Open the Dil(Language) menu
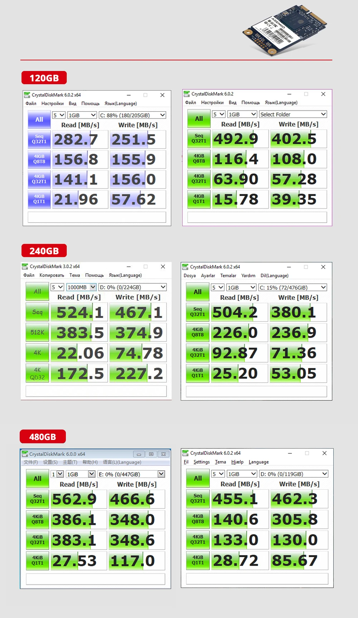This screenshot has height=618, width=358. click(x=274, y=276)
